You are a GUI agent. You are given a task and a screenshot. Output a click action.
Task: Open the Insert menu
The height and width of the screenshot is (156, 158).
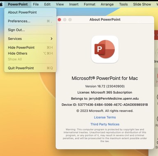point(74,5)
